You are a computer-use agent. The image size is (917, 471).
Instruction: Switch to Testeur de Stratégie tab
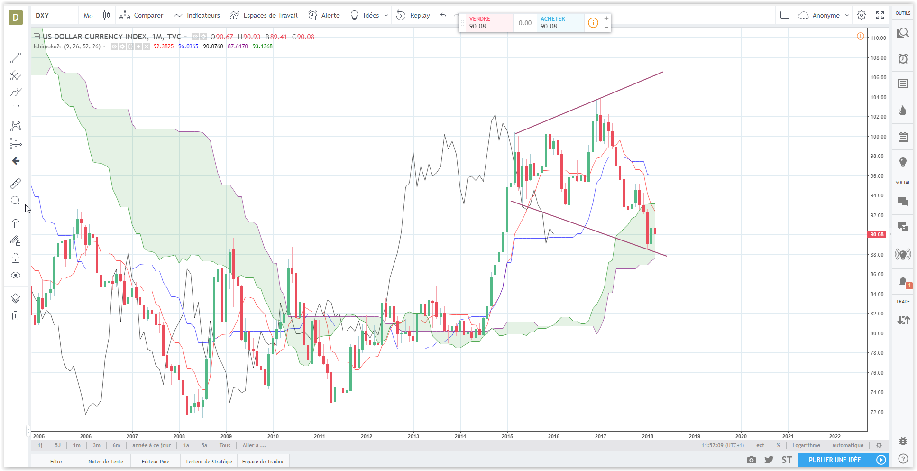coord(209,461)
